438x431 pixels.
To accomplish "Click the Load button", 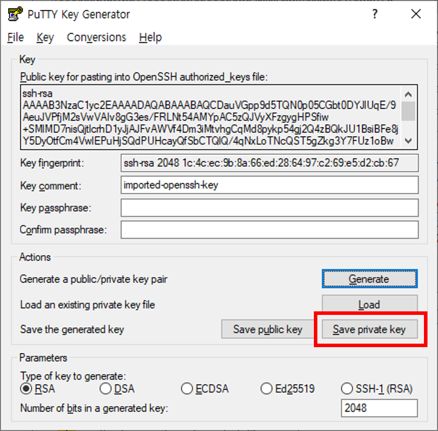I will [x=369, y=304].
